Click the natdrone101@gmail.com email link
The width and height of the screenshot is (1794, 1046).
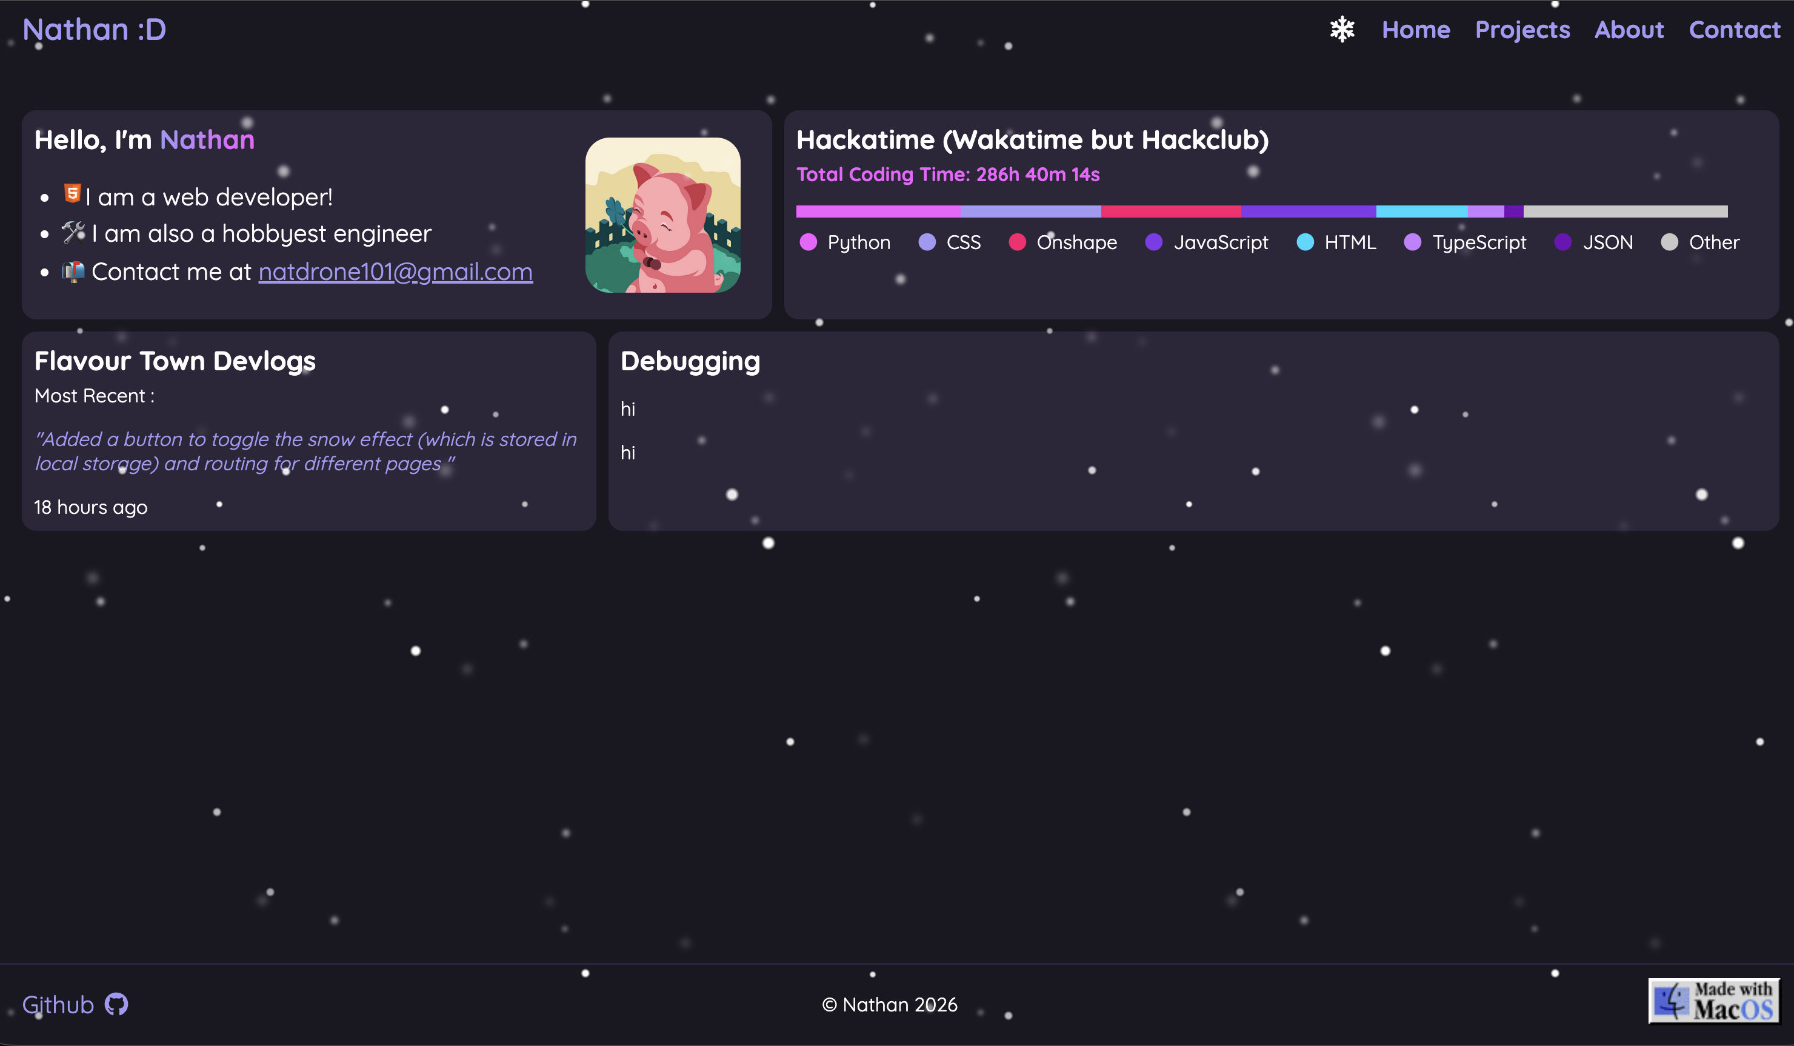[x=395, y=272]
